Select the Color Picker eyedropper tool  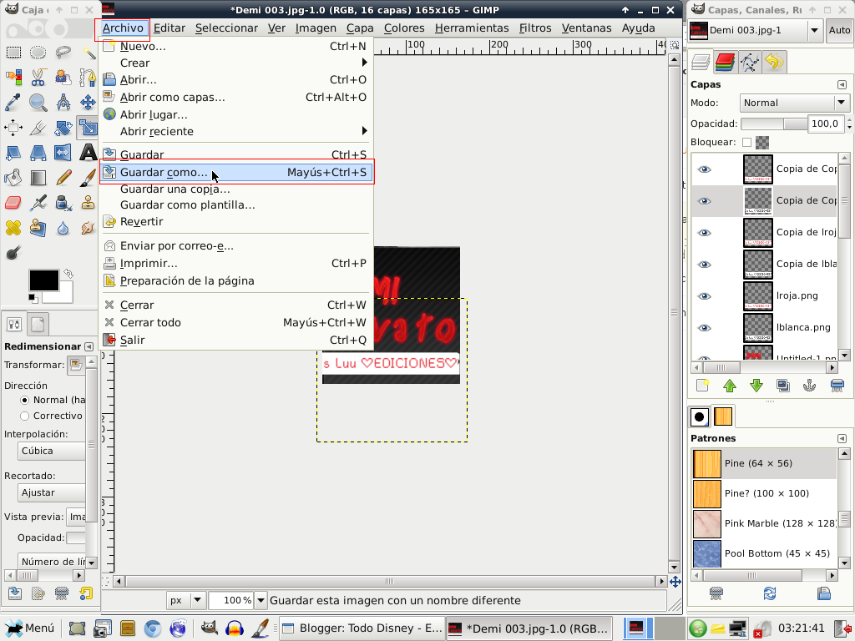[13, 103]
